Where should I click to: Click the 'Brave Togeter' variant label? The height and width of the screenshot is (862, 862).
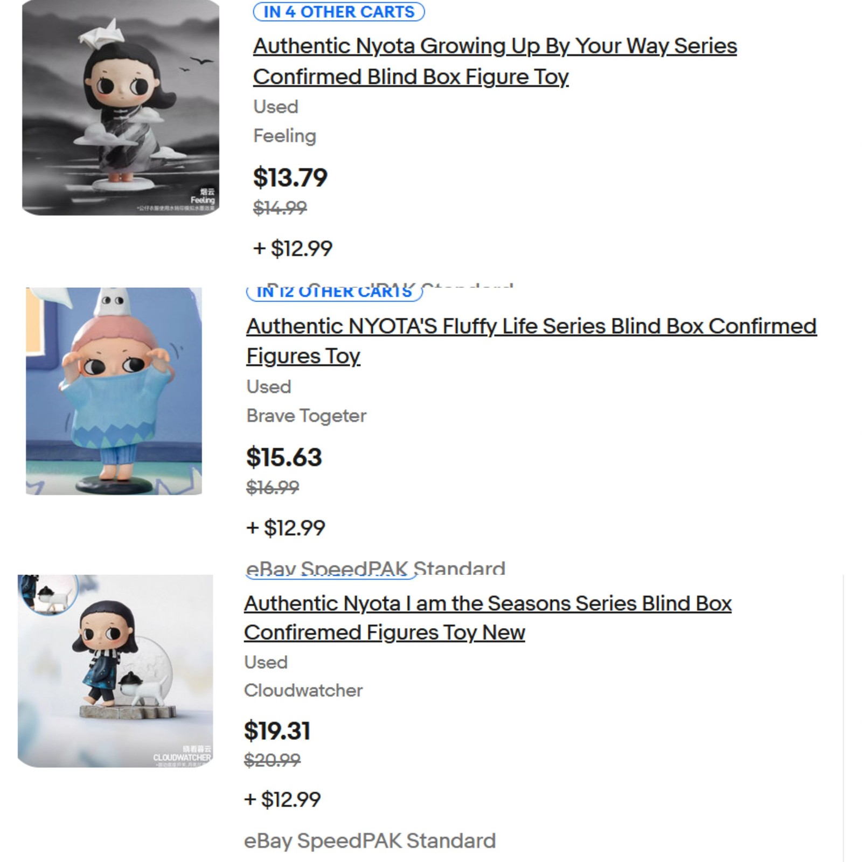tap(306, 416)
